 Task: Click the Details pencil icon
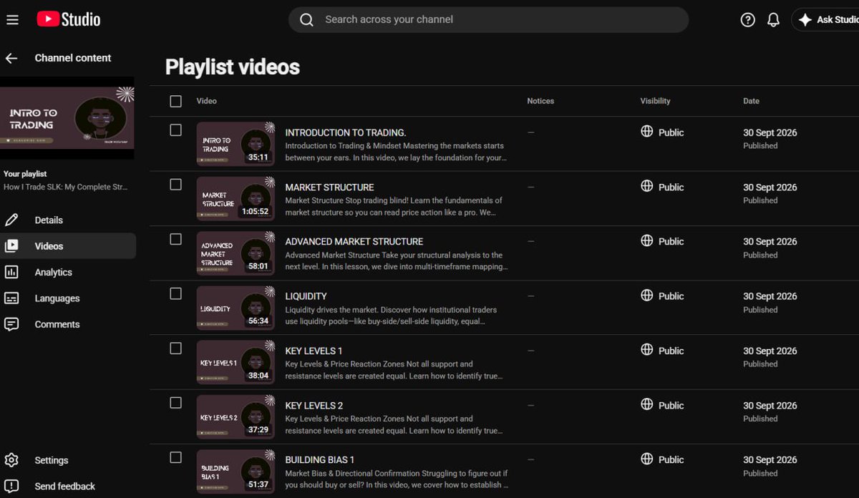(11, 220)
